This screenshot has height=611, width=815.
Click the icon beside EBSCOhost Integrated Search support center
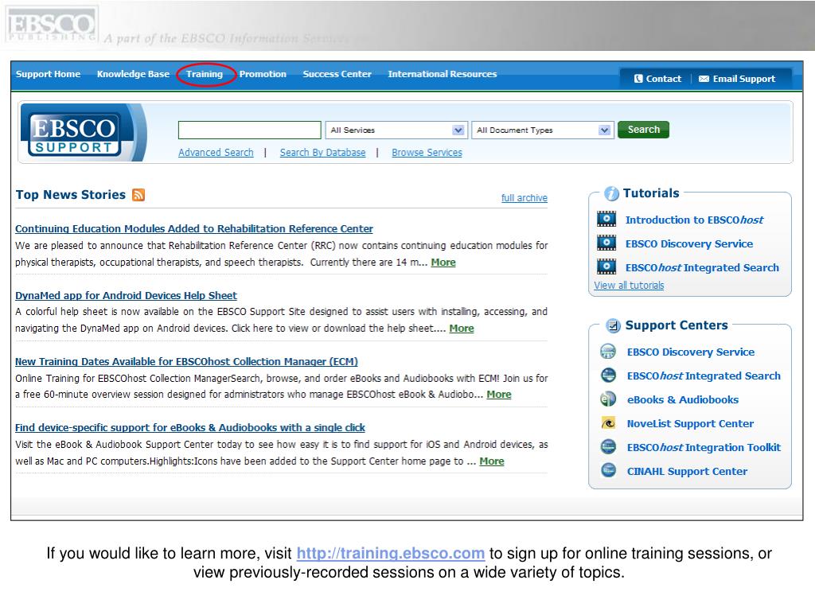click(x=608, y=376)
